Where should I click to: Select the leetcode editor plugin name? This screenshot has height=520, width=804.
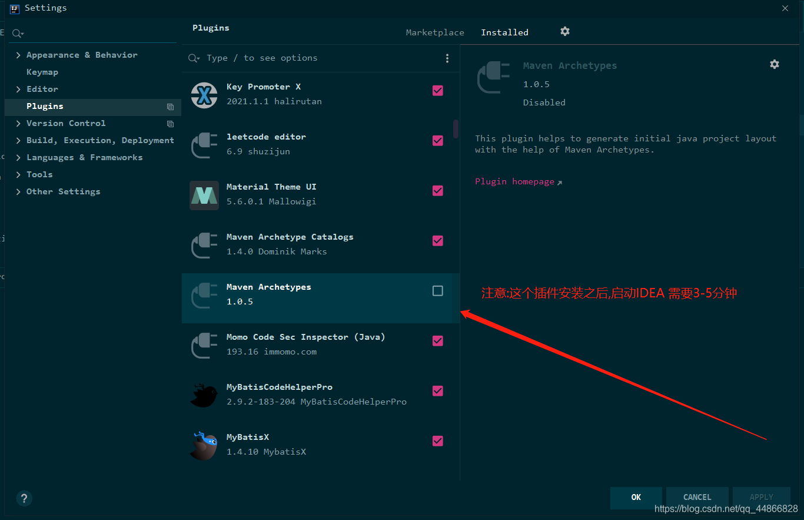click(x=266, y=137)
